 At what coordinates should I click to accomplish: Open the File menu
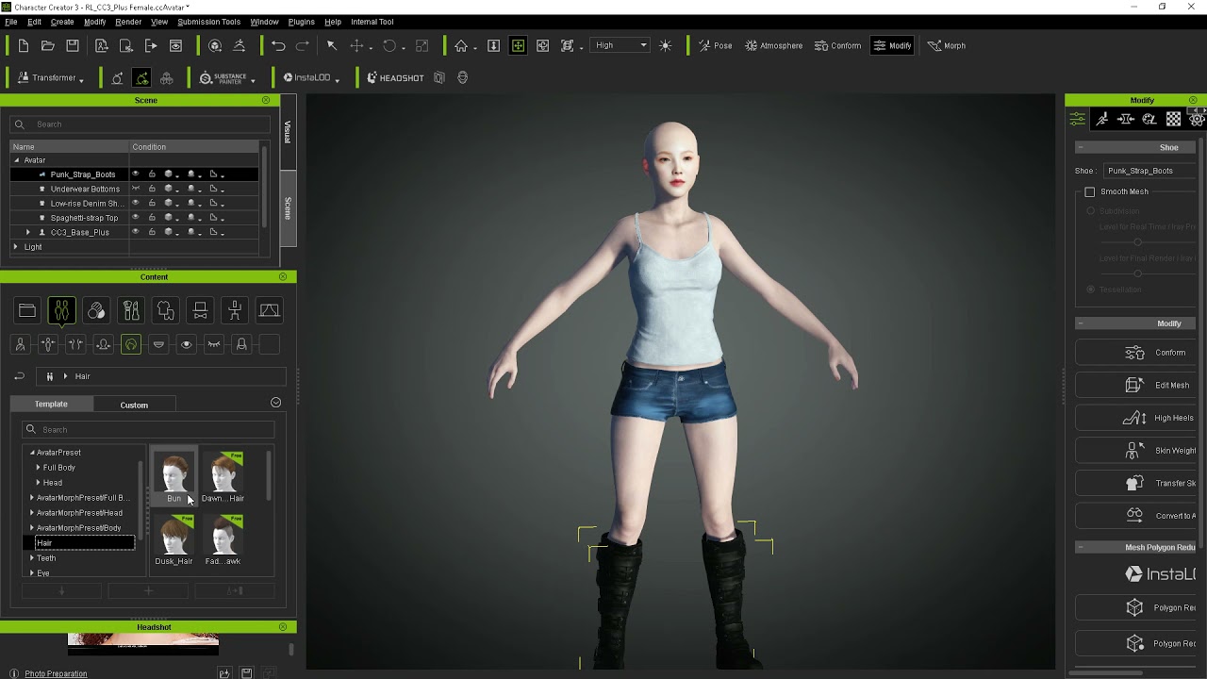pyautogui.click(x=11, y=22)
